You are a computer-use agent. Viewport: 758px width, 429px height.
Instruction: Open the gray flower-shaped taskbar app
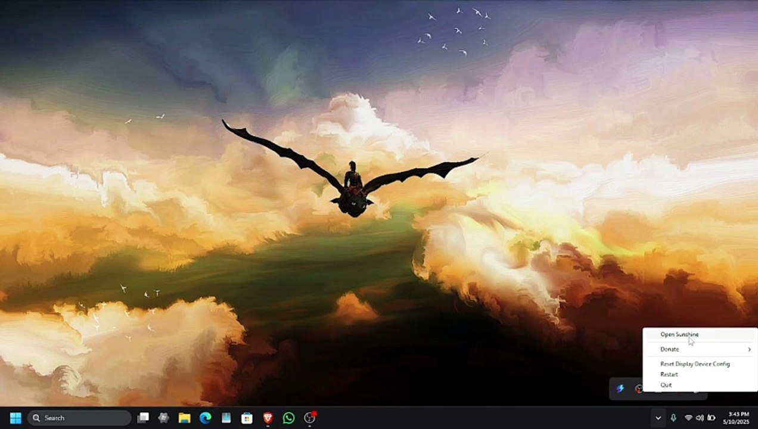[x=164, y=418]
